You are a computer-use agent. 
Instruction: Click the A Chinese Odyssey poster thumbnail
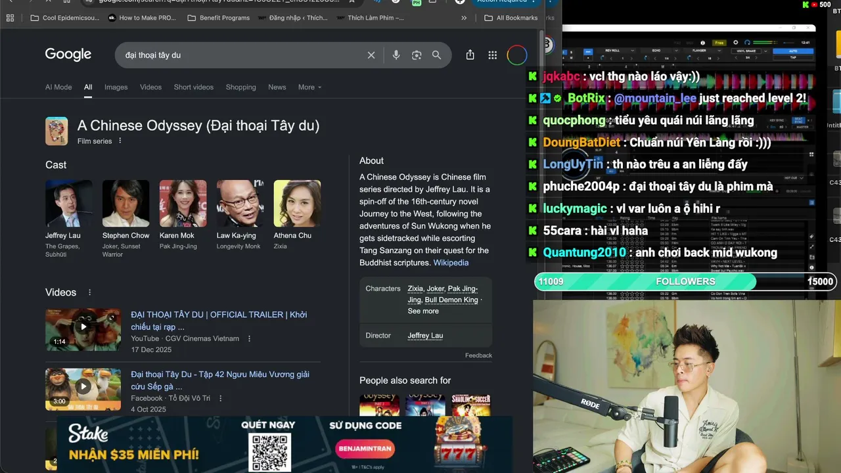[57, 131]
